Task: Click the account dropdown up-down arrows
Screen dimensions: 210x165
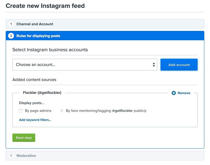Action: pos(154,65)
